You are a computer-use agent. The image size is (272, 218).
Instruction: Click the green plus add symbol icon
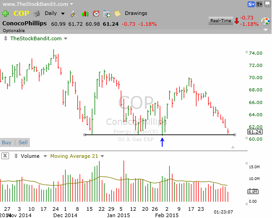pyautogui.click(x=5, y=14)
